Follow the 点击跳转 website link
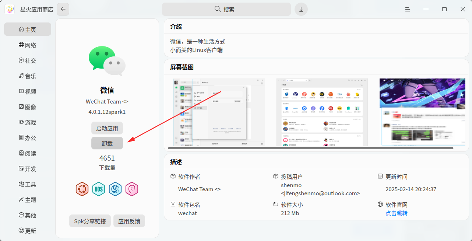 [x=397, y=213]
